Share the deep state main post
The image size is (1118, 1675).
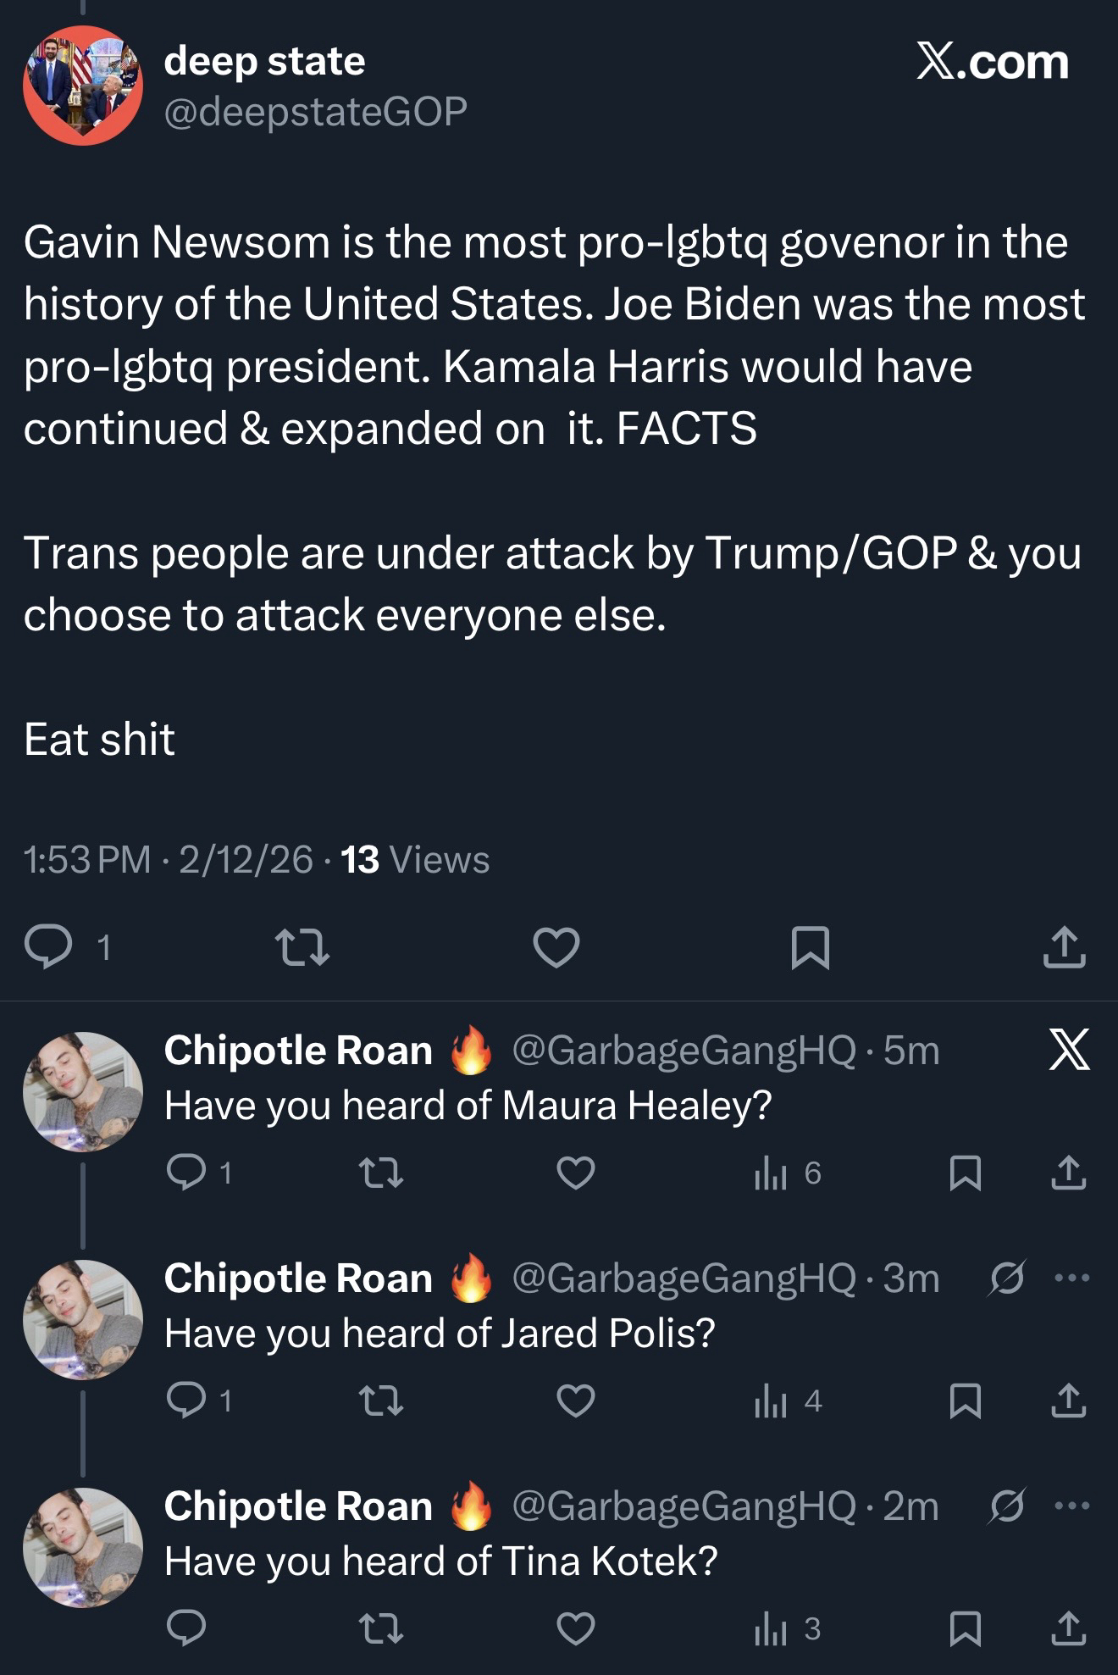coord(1064,946)
